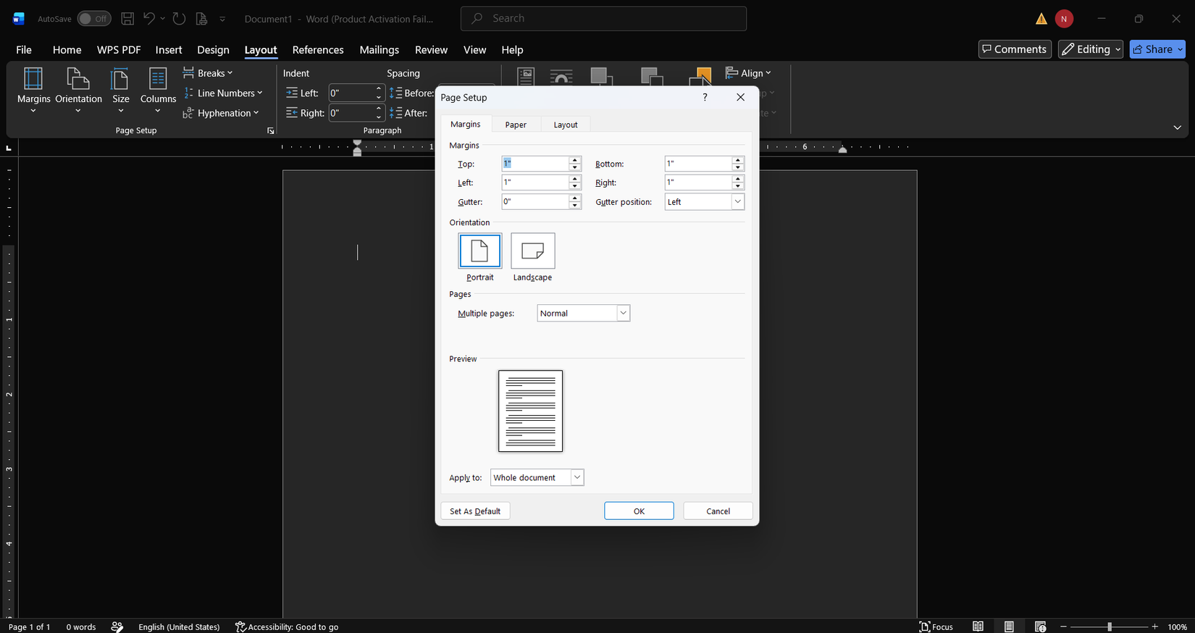Confirm the dialog with OK
This screenshot has width=1195, height=633.
coord(639,511)
